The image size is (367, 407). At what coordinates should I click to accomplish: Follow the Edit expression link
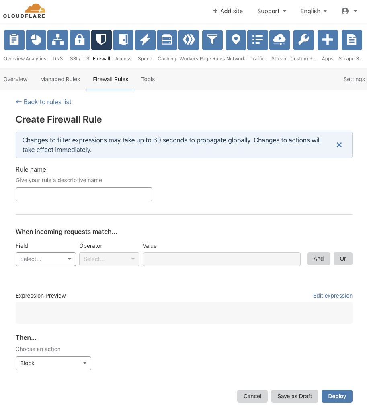click(x=332, y=296)
